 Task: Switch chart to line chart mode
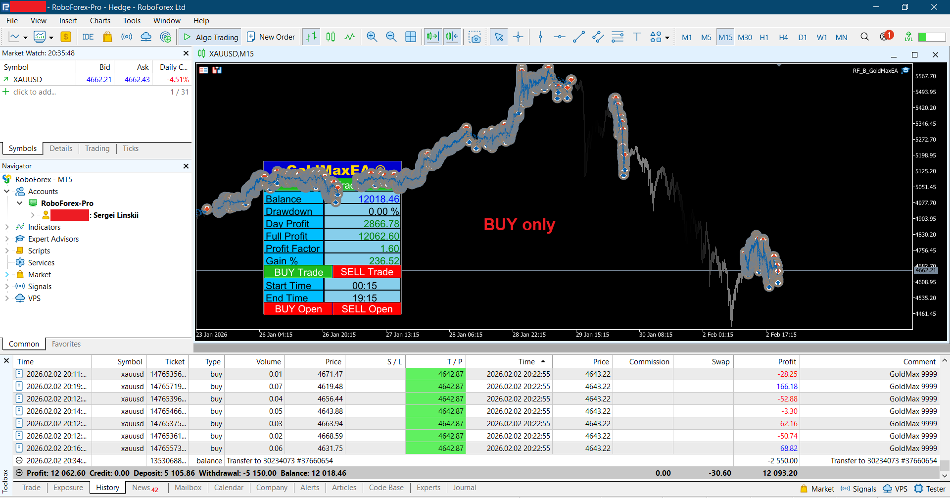tap(350, 37)
